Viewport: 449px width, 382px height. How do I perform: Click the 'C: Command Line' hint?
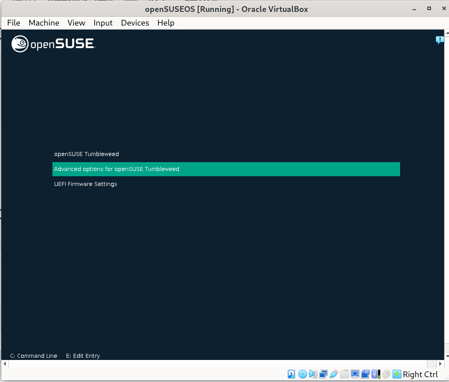[x=34, y=356]
